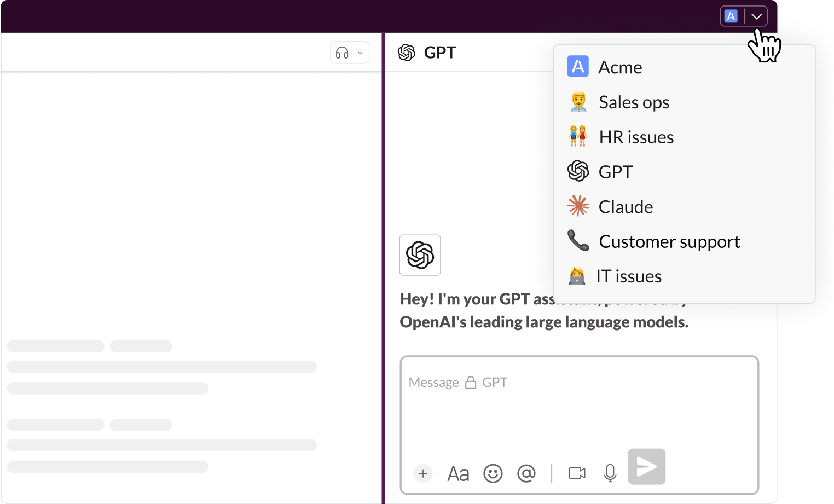The width and height of the screenshot is (834, 504).
Task: Expand the huddle options small chevron
Action: 360,53
